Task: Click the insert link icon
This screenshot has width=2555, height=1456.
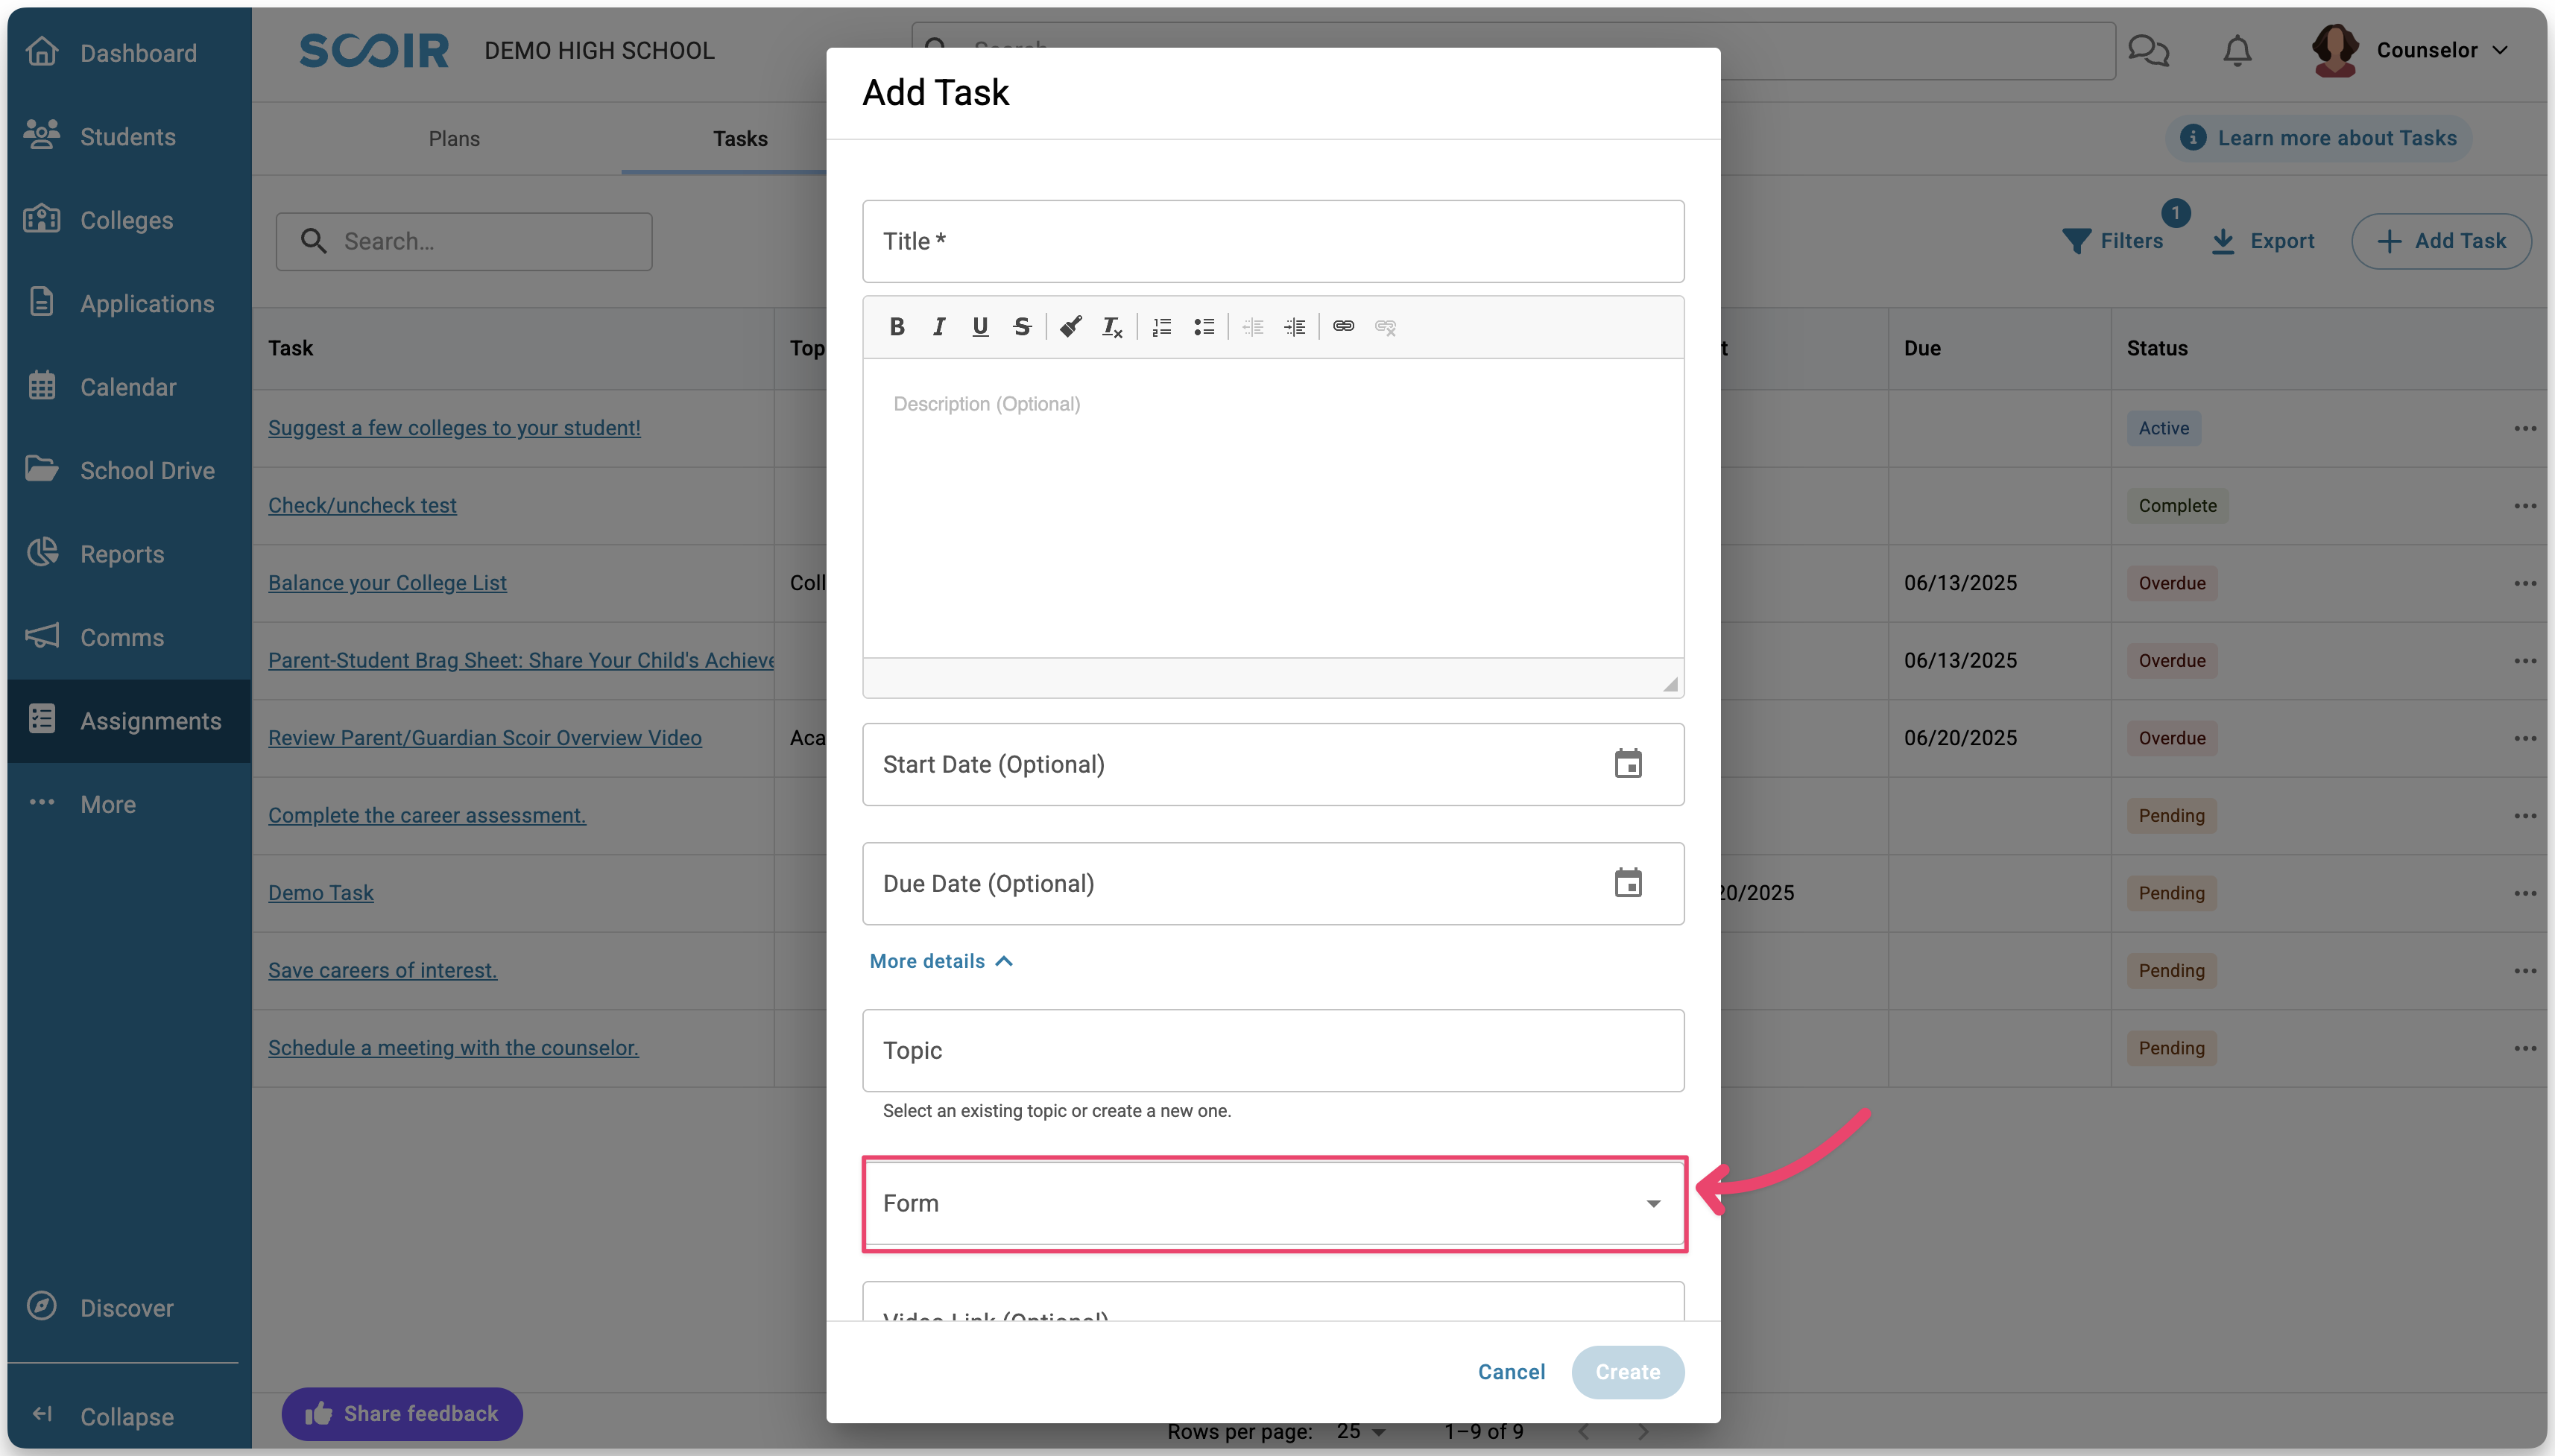Action: point(1343,326)
